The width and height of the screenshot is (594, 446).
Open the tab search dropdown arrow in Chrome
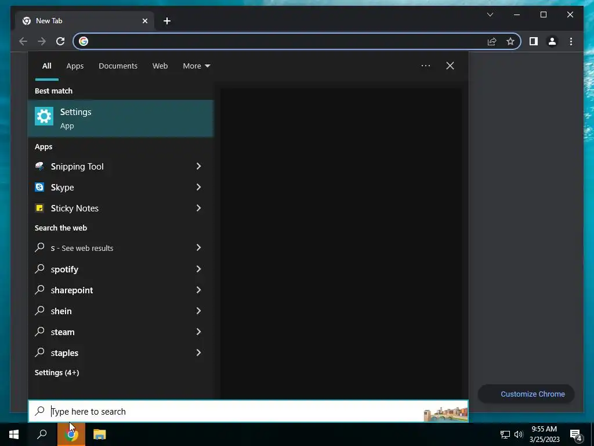tap(490, 15)
